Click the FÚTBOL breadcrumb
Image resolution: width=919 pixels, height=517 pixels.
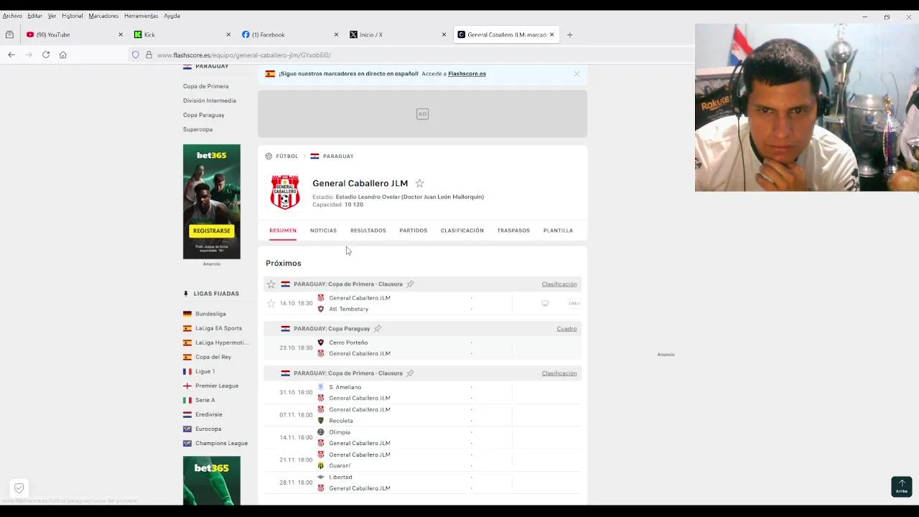click(286, 156)
